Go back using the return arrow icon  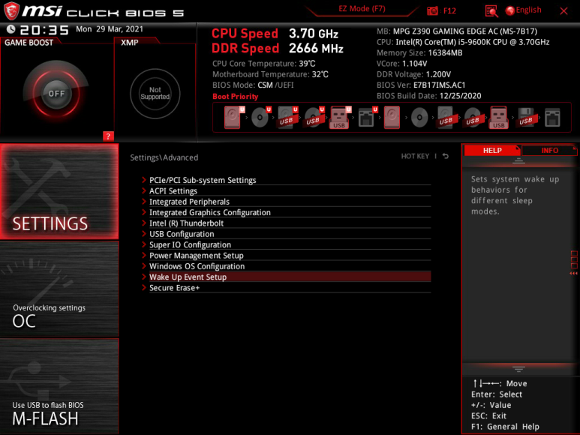pyautogui.click(x=446, y=156)
